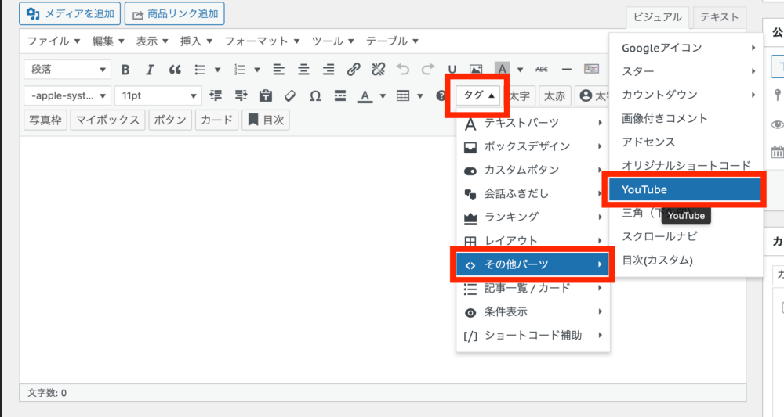Open the テーブル menu
Screen dimensions: 784x417
(392, 41)
